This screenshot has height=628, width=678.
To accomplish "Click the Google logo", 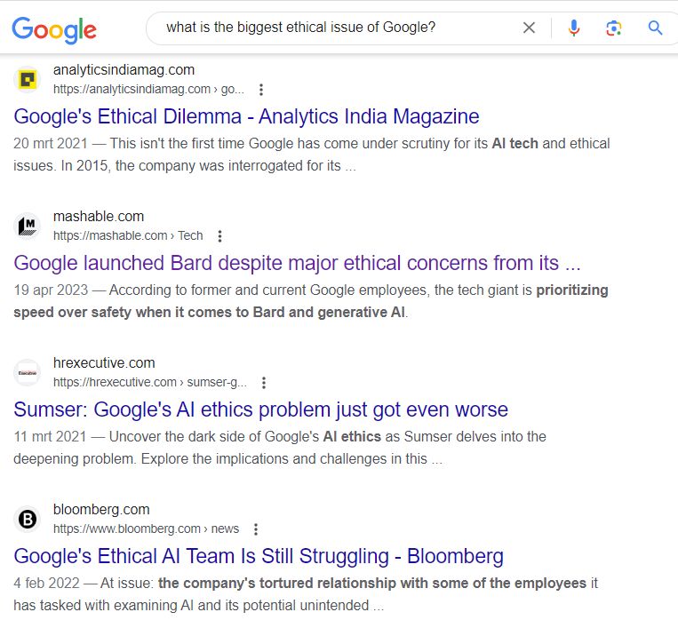I will click(x=54, y=29).
